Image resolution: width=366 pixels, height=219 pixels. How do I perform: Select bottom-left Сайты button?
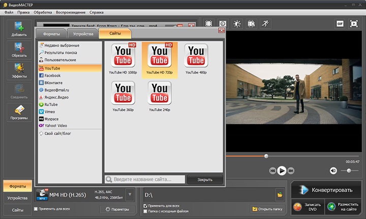click(17, 210)
